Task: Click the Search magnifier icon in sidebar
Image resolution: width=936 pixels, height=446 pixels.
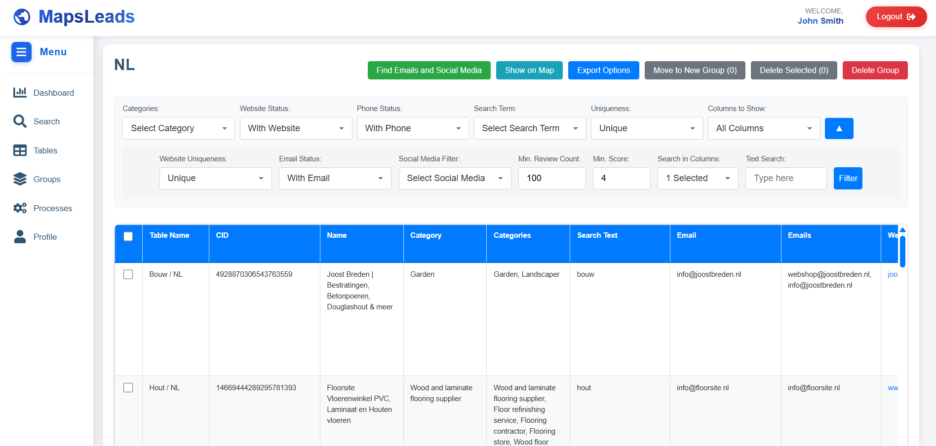Action: pos(20,121)
